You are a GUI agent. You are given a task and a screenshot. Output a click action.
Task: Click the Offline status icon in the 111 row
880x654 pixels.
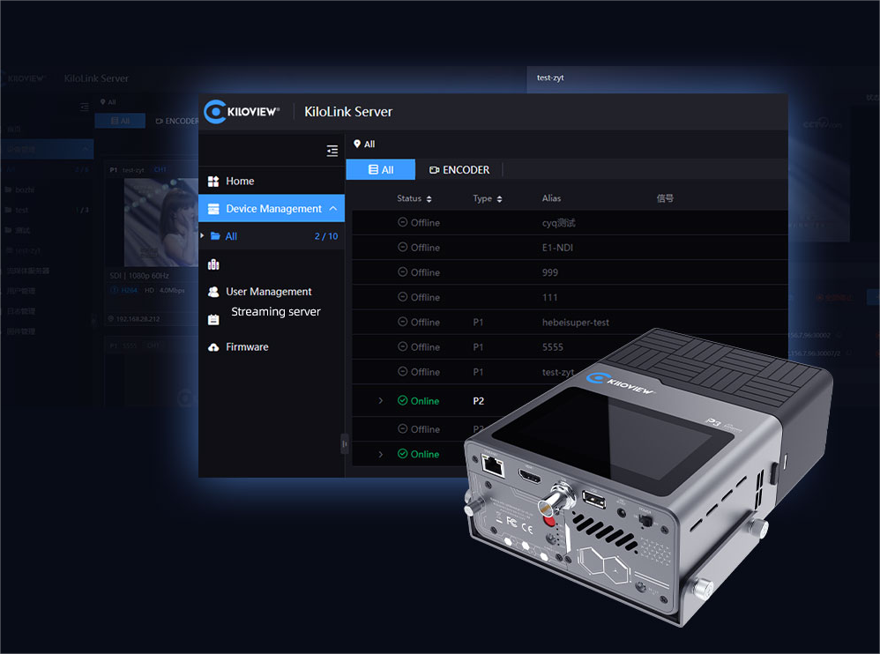point(402,297)
